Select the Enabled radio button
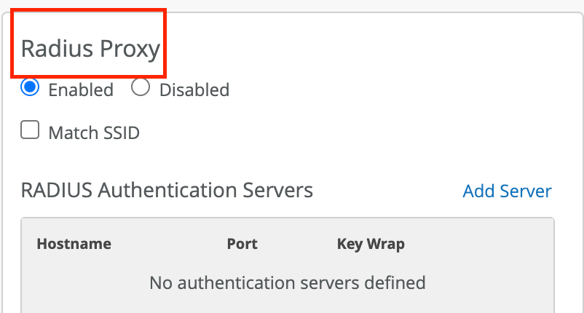This screenshot has width=584, height=313. [x=30, y=88]
